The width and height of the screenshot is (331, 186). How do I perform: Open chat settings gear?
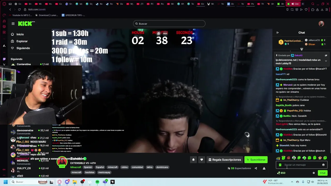[x=314, y=173]
